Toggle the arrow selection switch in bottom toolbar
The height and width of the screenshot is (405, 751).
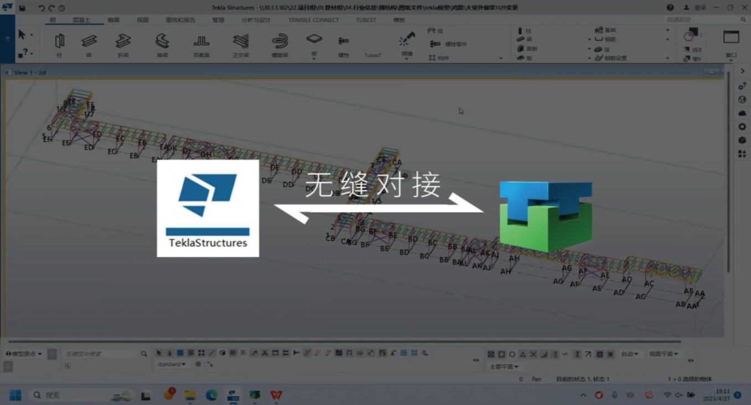(159, 353)
